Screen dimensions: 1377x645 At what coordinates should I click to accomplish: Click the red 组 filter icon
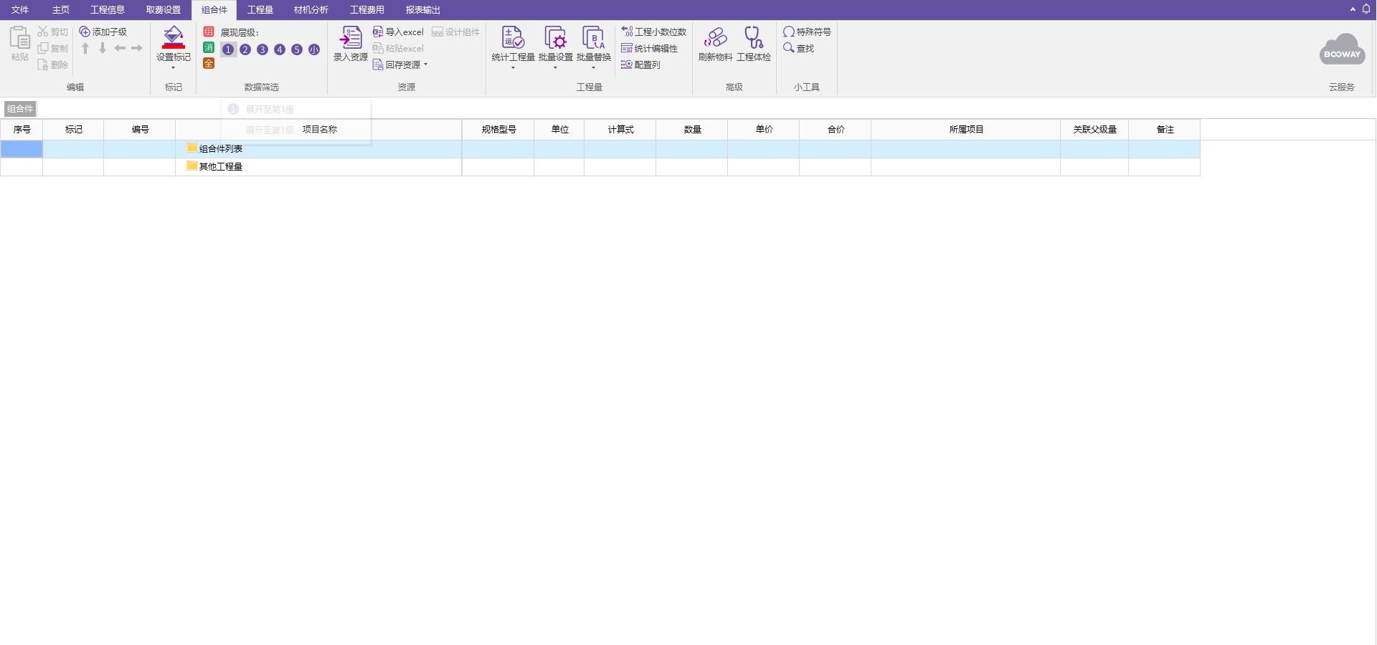(x=209, y=32)
